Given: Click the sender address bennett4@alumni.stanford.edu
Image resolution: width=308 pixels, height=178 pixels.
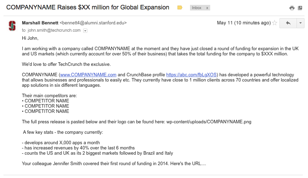Looking at the screenshot, I should [93, 23].
